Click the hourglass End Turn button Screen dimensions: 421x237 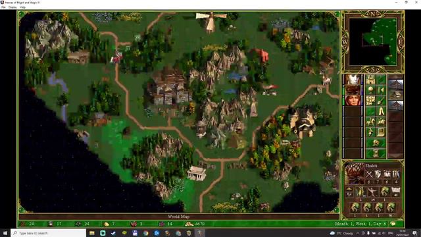tap(376, 153)
